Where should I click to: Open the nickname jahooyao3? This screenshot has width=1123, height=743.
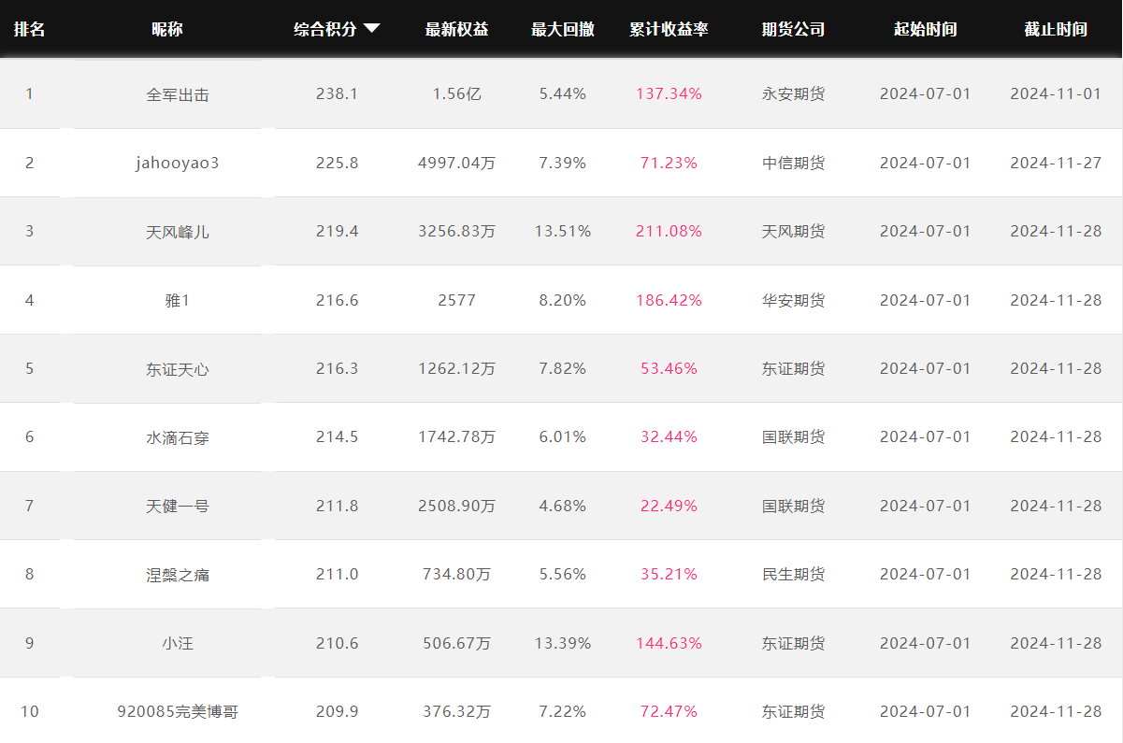(x=178, y=163)
